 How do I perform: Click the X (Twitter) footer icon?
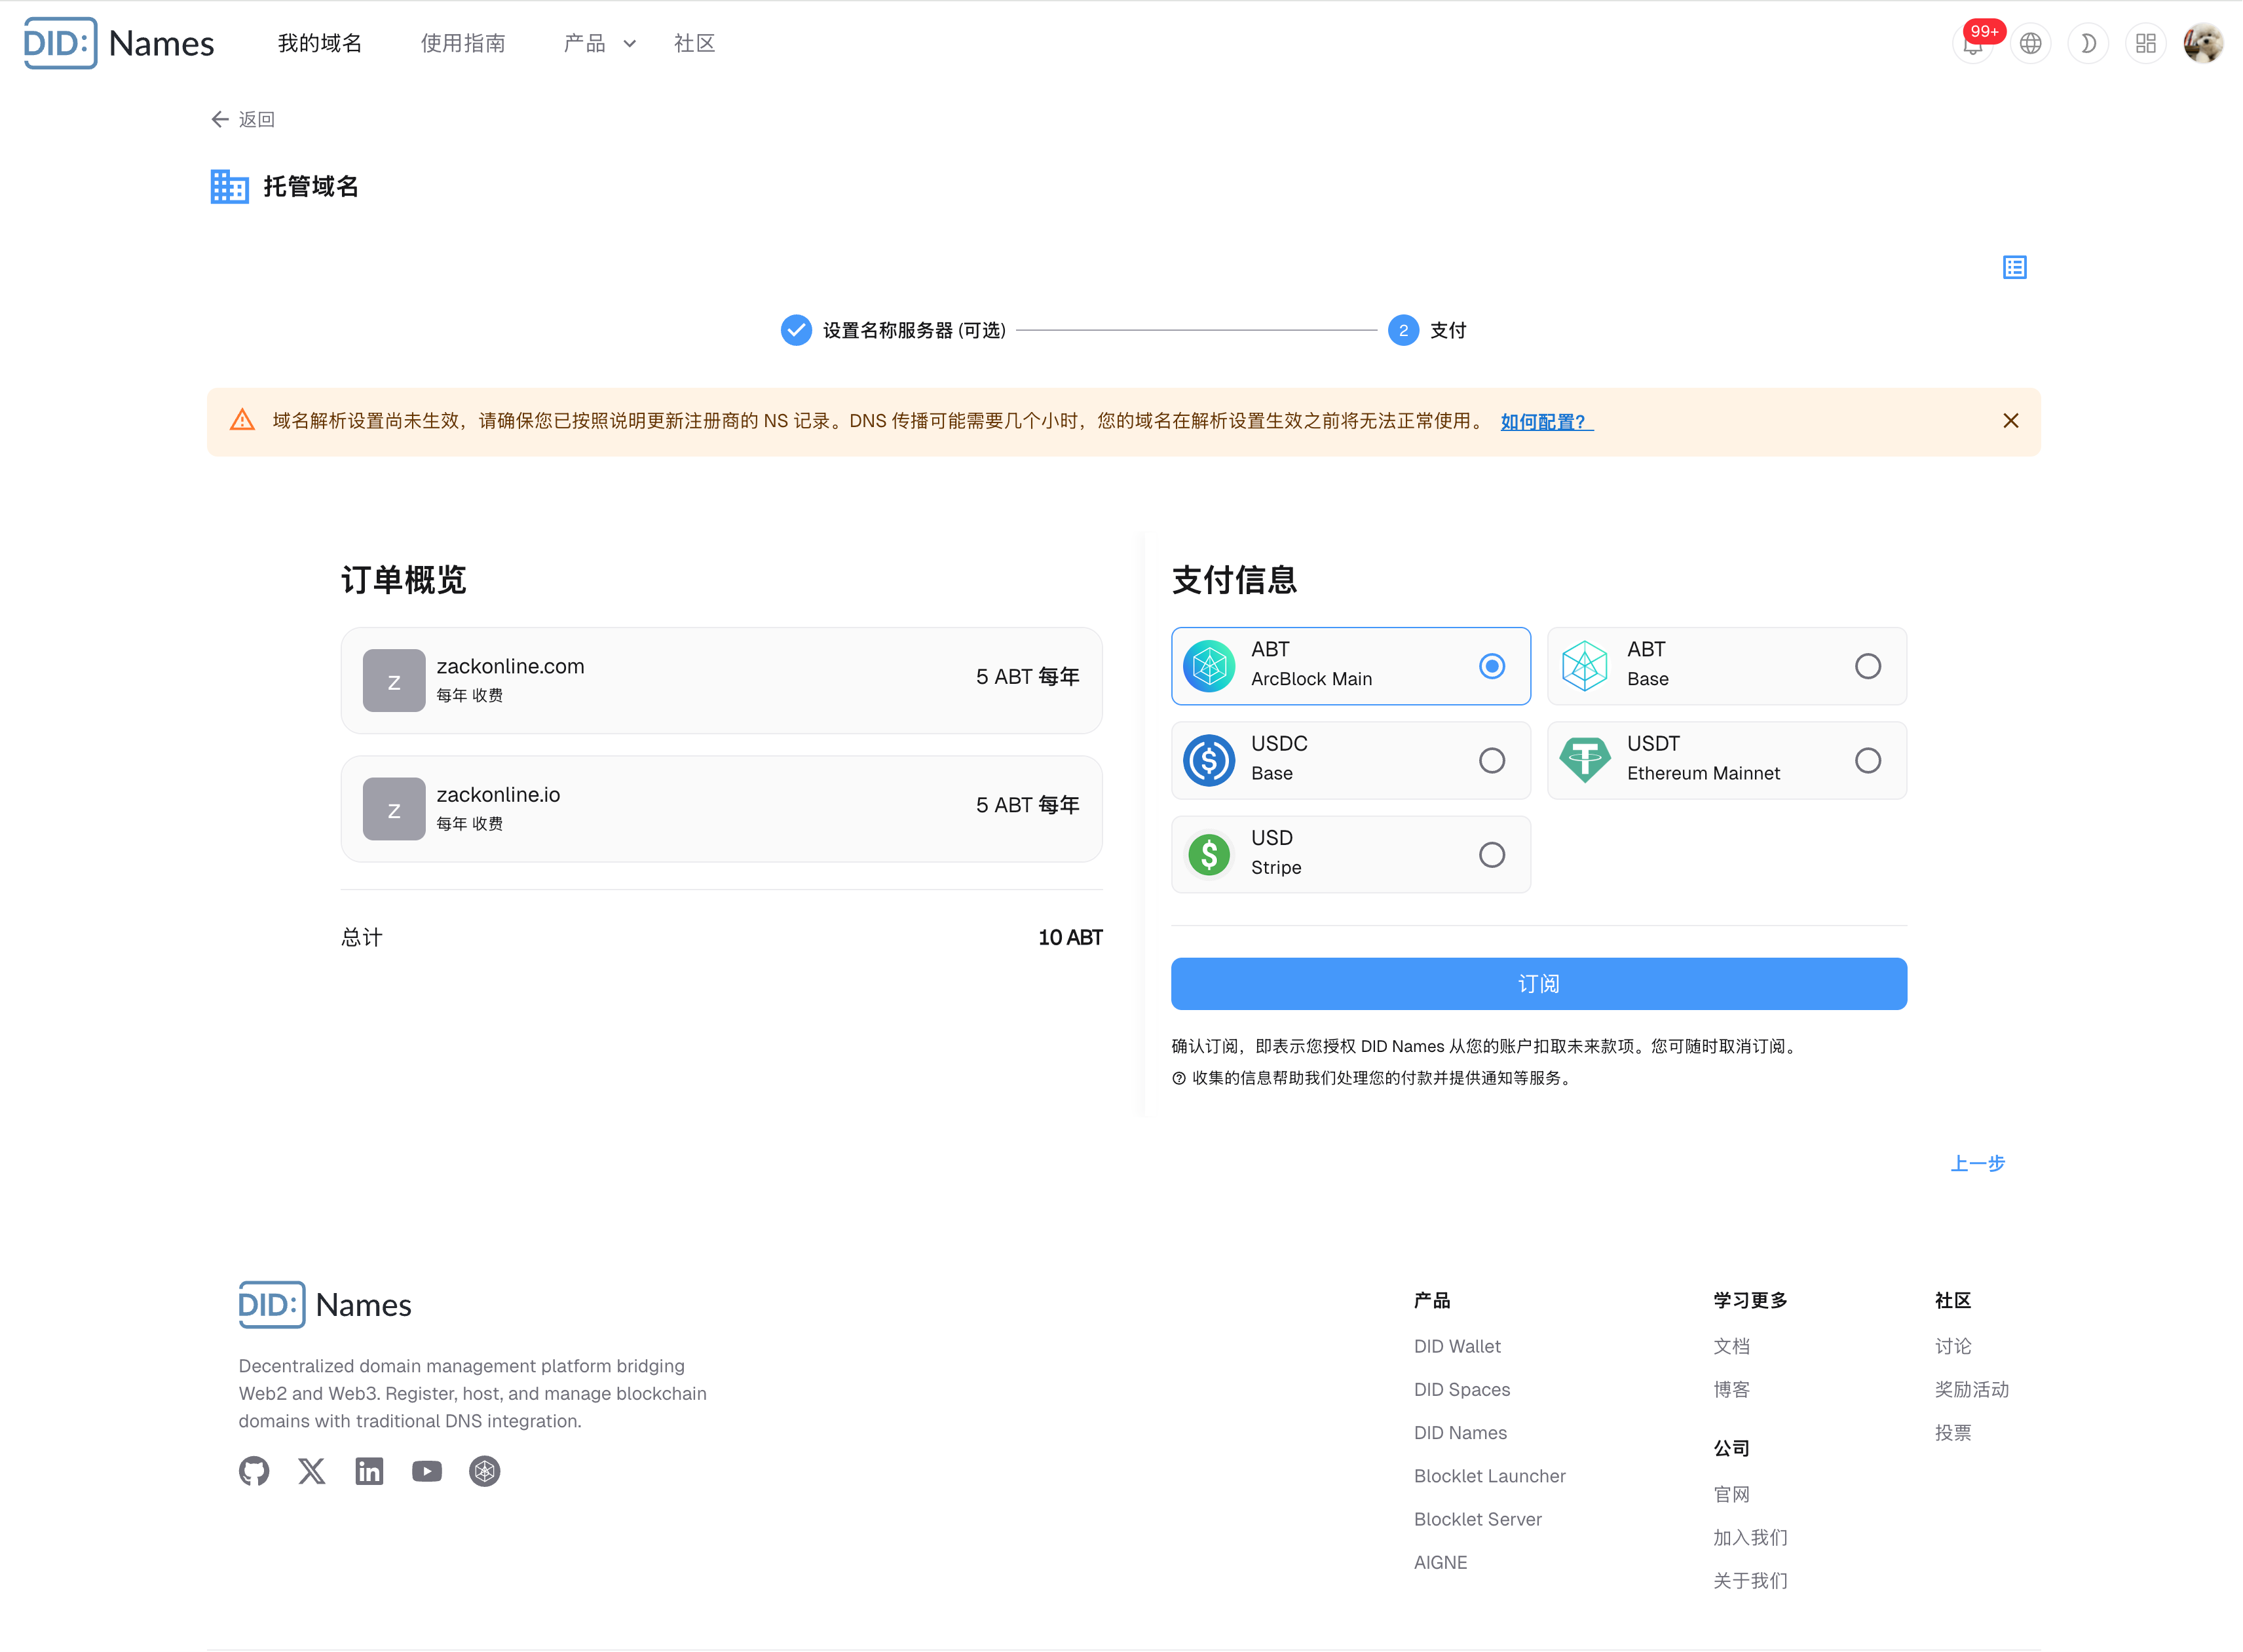pyautogui.click(x=312, y=1471)
